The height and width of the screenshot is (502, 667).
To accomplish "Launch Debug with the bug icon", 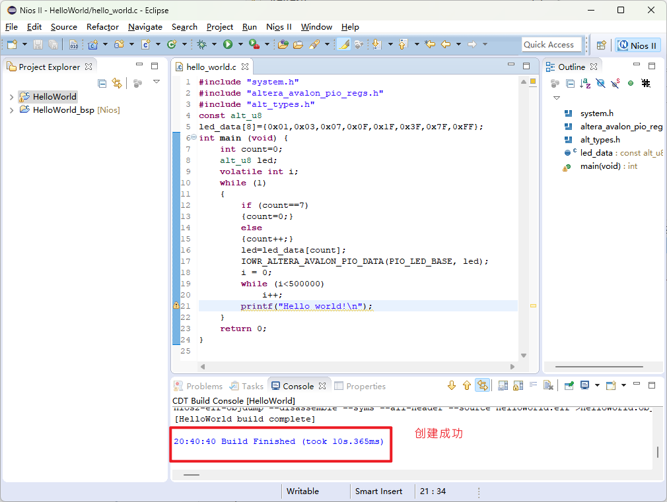I will (201, 44).
